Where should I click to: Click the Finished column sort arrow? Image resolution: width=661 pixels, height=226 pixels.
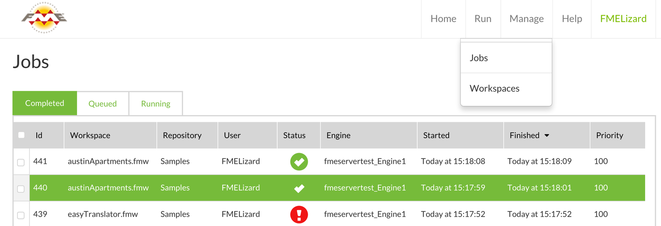(547, 136)
